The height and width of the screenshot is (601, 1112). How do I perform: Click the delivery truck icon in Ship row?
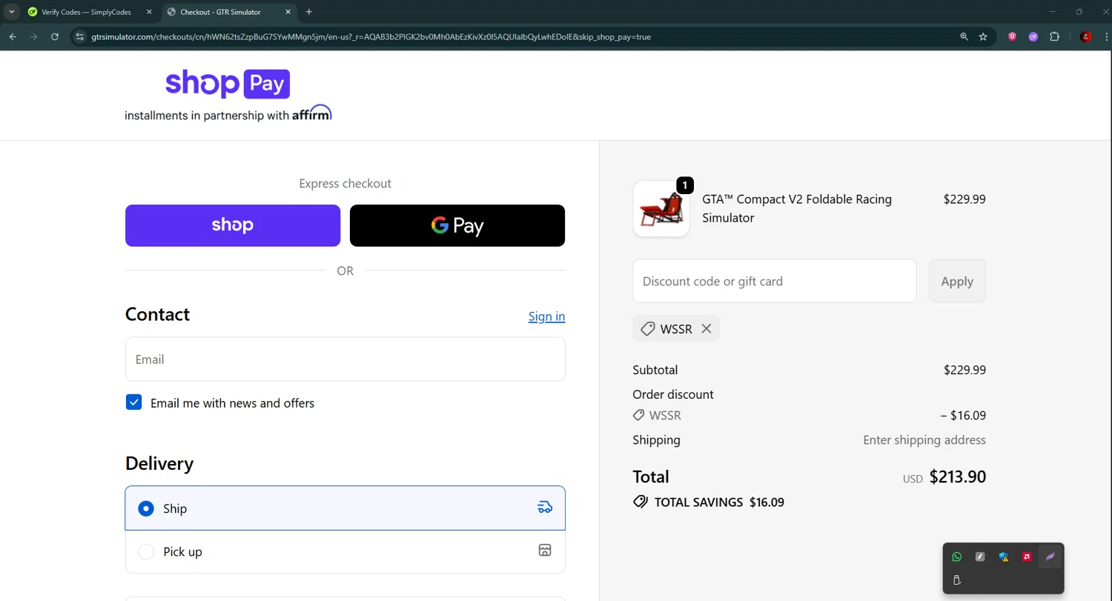point(545,508)
